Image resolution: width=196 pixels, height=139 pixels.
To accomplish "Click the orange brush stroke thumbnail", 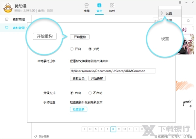I will (185, 86).
